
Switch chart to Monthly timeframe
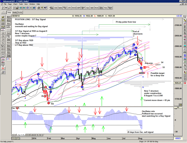tap(20, 12)
